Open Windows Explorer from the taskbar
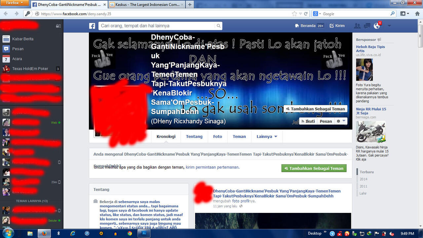The width and height of the screenshot is (423, 238). pos(30,233)
